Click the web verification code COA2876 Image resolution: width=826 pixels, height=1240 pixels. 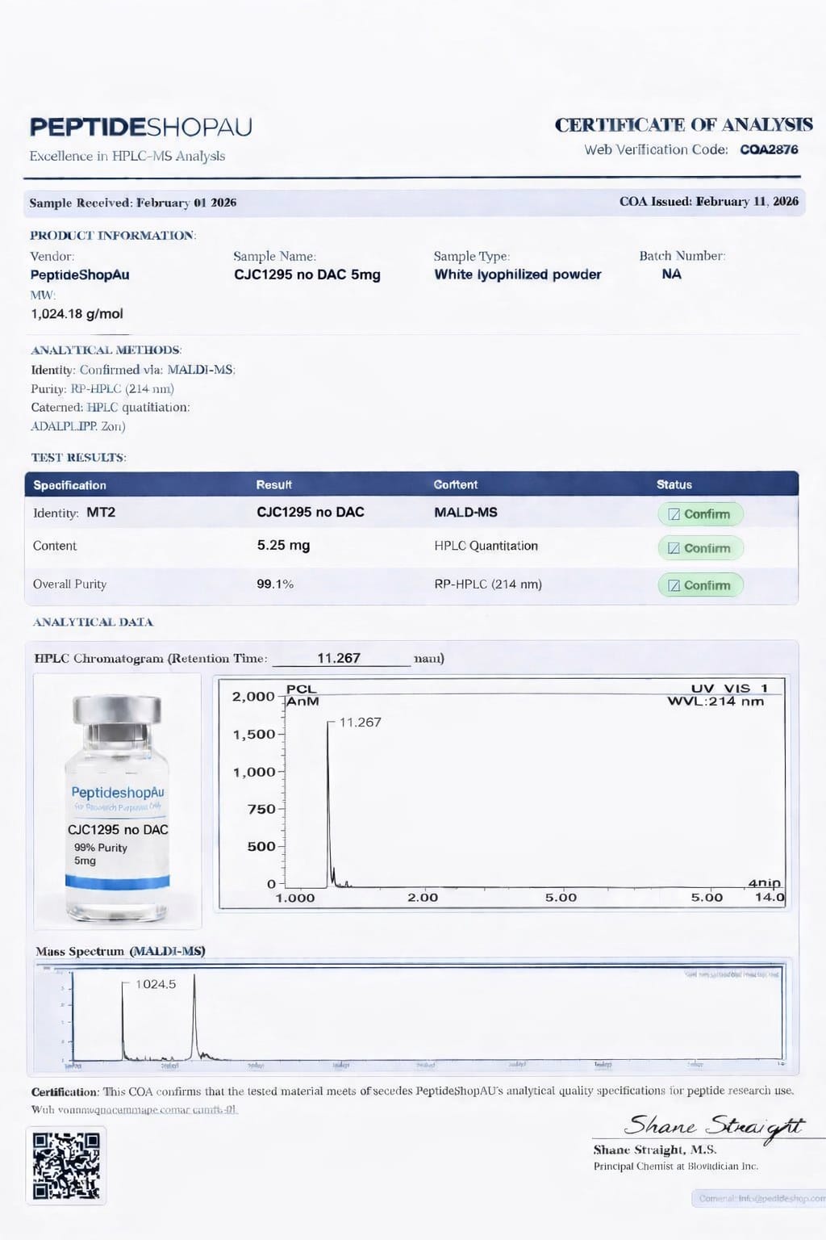pyautogui.click(x=769, y=149)
